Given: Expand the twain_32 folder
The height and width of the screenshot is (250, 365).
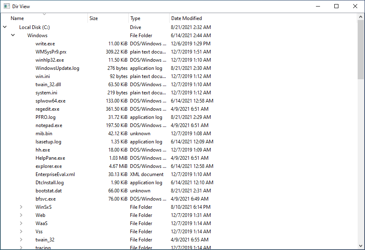Looking at the screenshot, I should click(x=21, y=239).
